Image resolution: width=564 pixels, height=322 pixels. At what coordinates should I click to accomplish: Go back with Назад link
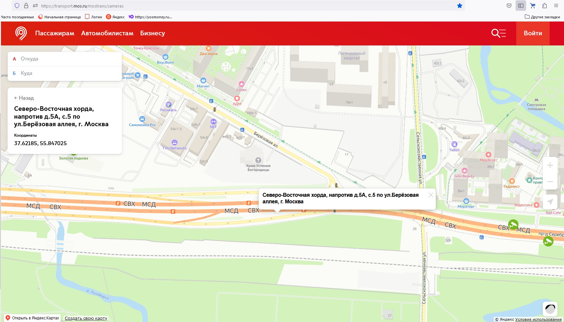(24, 98)
